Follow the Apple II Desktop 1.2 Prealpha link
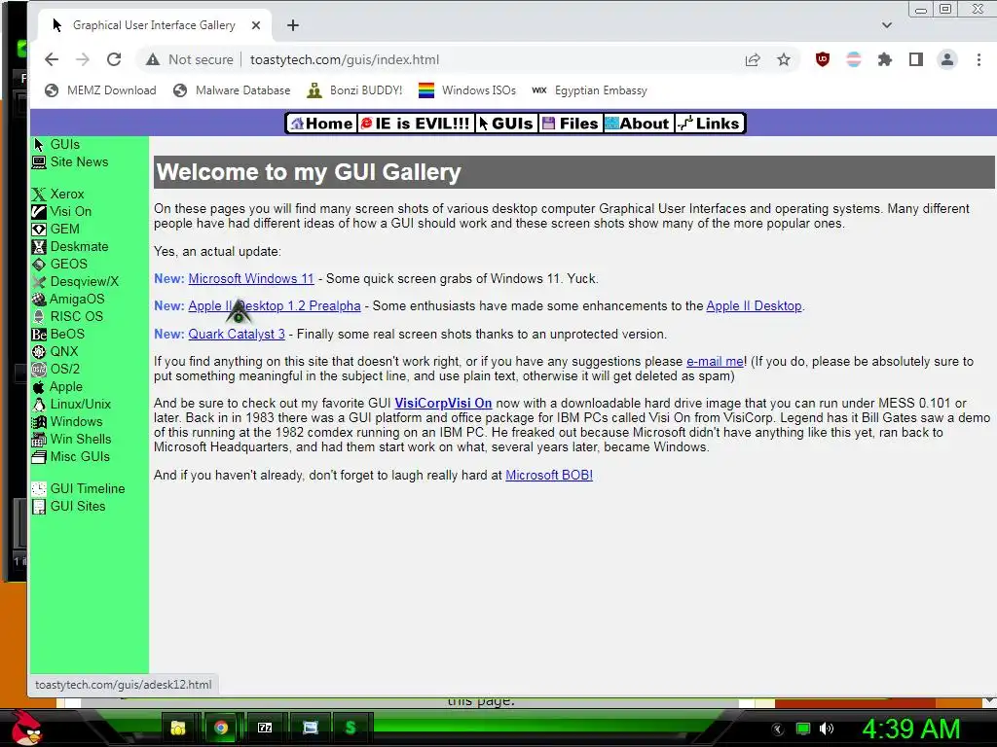Screen dimensions: 997x747 274,305
